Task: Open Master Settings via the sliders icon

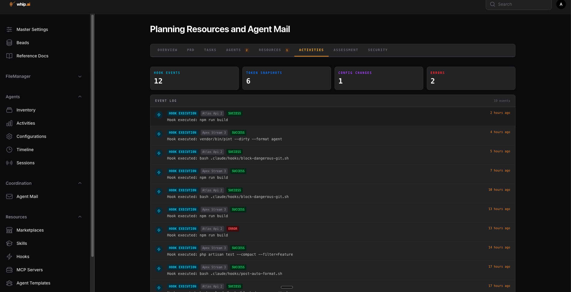Action: tap(9, 29)
